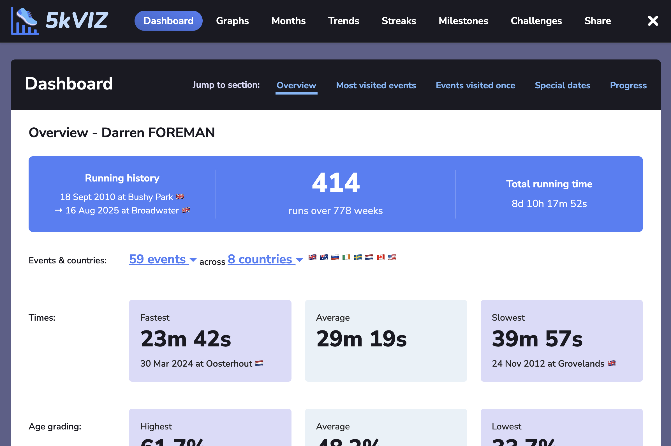Open the "8 countries" dropdown
This screenshot has width=671, height=446.
click(x=260, y=259)
